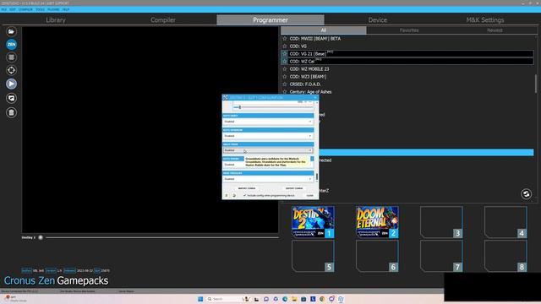Click the open folder icon in left sidebar
The width and height of the screenshot is (541, 304).
tap(11, 31)
